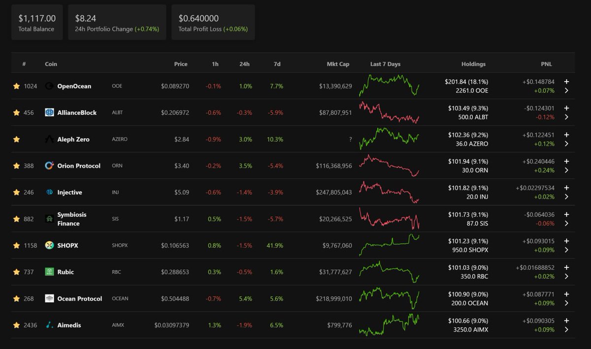Add transaction with plus icon for SHOPX
The image size is (591, 349).
tap(566, 241)
